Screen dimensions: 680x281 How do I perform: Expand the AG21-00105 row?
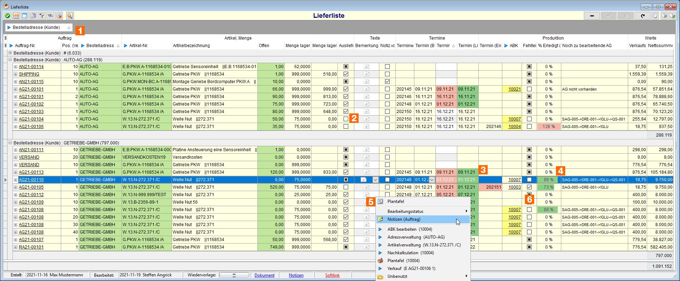point(15,187)
